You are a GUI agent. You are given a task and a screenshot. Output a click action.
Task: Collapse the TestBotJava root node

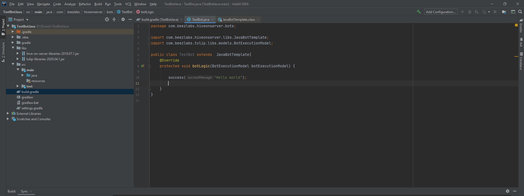[8, 26]
